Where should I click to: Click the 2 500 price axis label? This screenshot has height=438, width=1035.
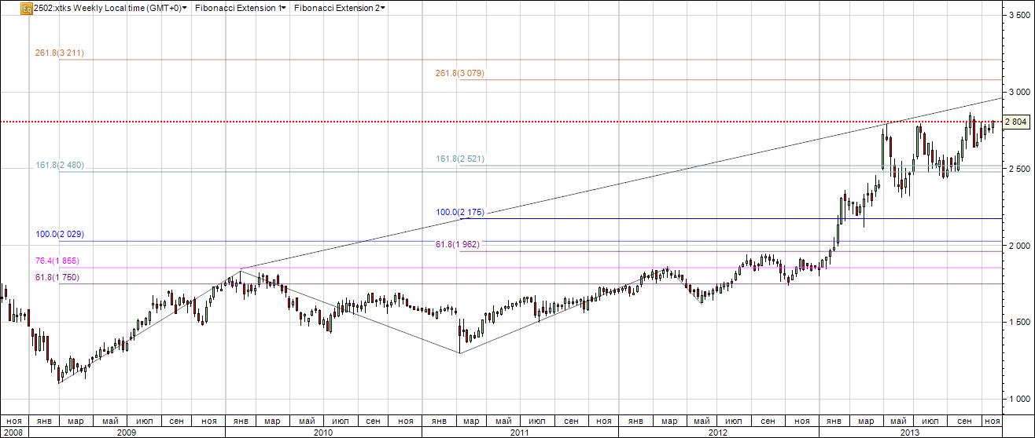coord(1018,169)
